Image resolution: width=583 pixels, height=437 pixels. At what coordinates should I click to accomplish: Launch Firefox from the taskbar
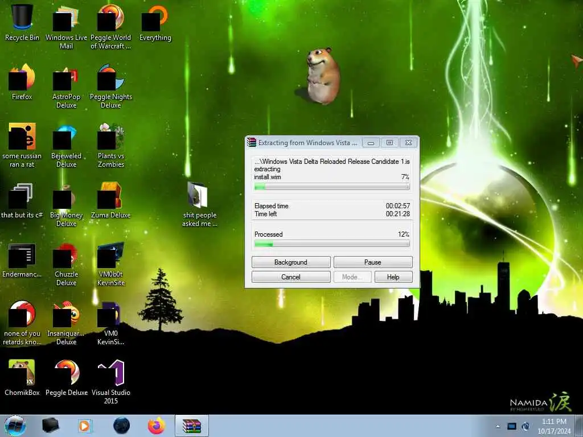coord(157,426)
